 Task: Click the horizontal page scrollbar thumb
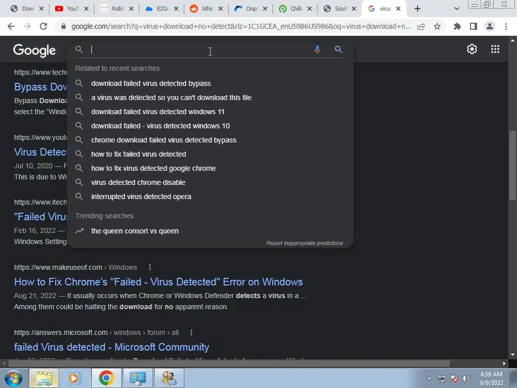229,364
